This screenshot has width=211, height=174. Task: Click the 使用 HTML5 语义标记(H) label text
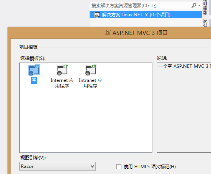(150, 167)
